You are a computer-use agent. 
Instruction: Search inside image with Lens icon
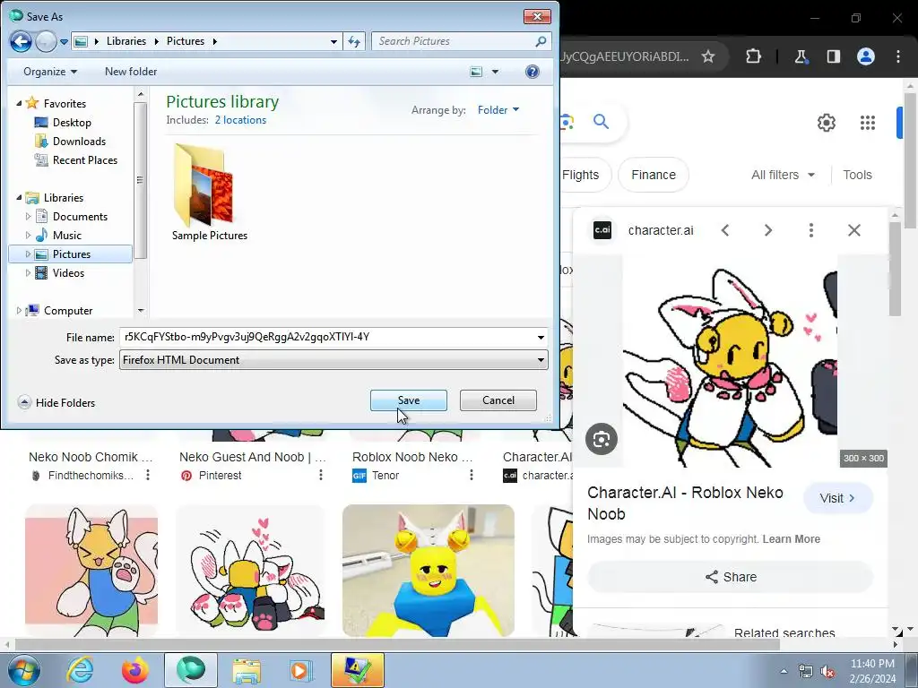tap(602, 439)
